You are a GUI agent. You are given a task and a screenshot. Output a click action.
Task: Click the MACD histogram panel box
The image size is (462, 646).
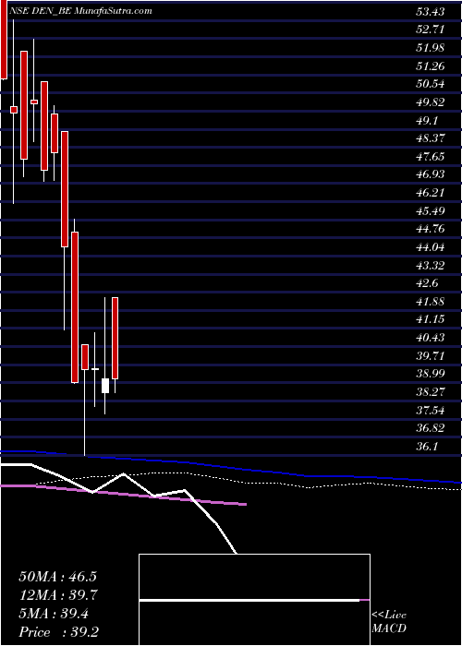tap(254, 600)
